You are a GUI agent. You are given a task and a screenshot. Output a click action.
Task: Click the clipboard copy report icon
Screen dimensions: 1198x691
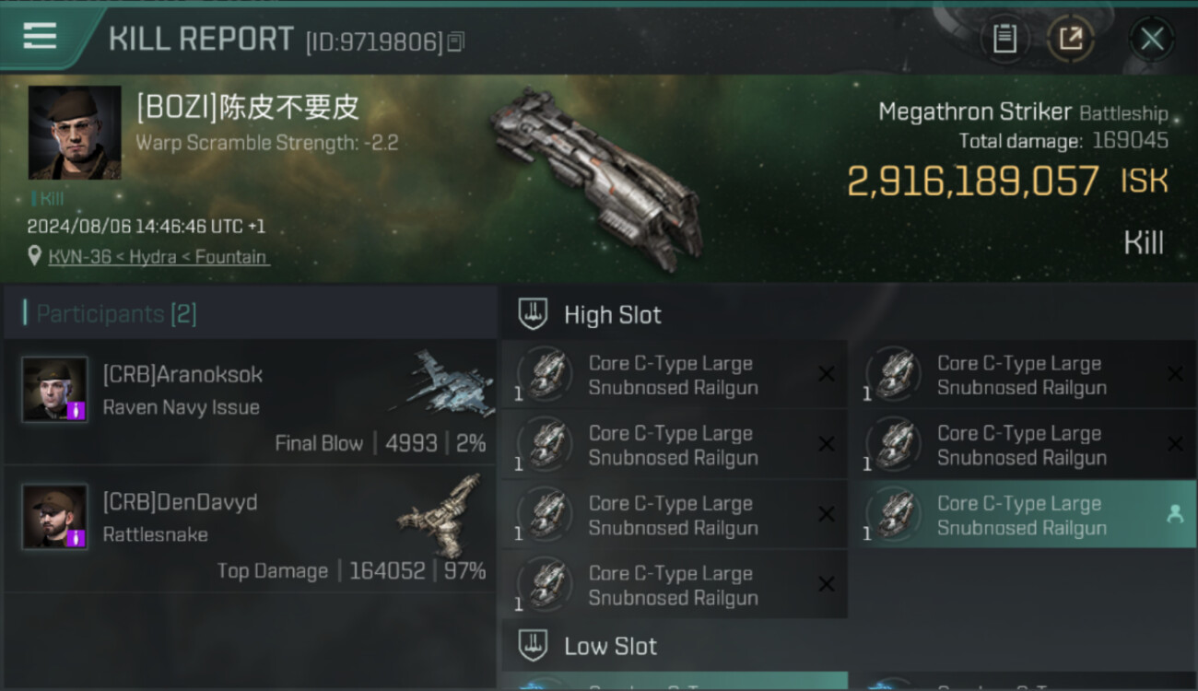click(x=1004, y=39)
